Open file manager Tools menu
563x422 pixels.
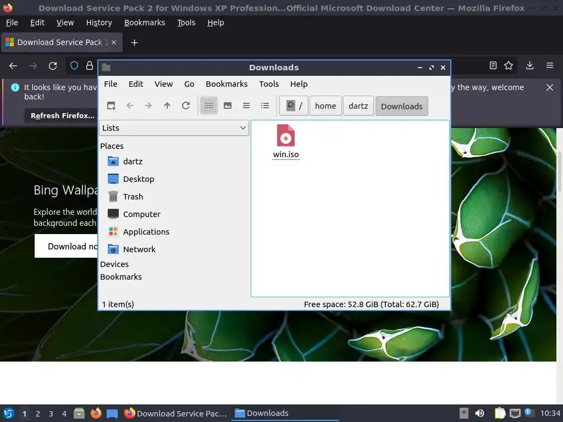tap(269, 84)
